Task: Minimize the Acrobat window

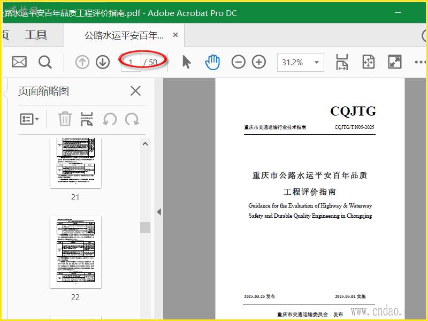Action: pyautogui.click(x=398, y=12)
